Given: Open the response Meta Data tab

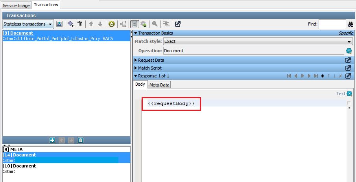Looking at the screenshot, I should coord(159,85).
